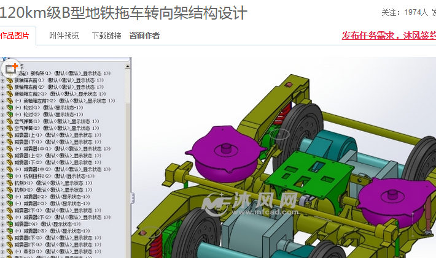Click the feature tree panel splitter handle
The width and height of the screenshot is (436, 258).
(x=133, y=198)
